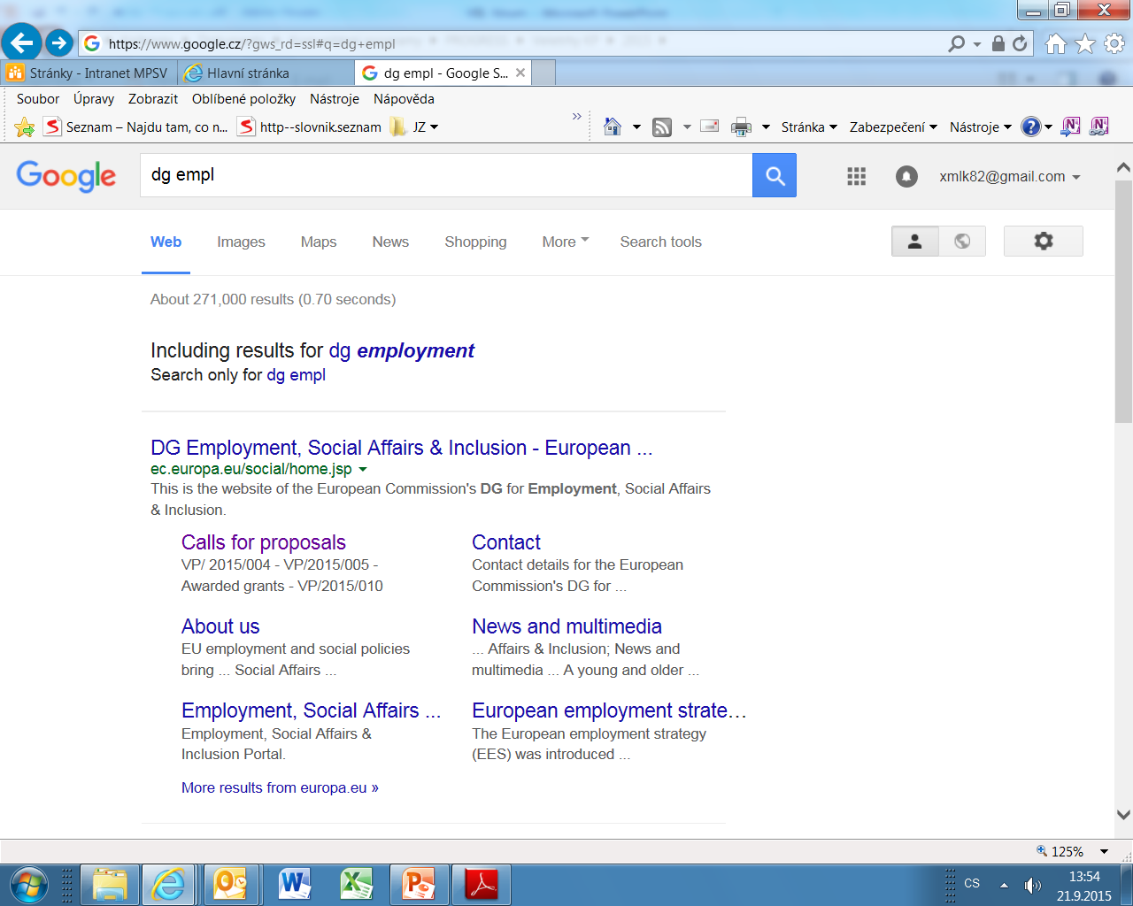Click the address bar search magnifier icon
Screen dimensions: 1133x906
click(956, 43)
